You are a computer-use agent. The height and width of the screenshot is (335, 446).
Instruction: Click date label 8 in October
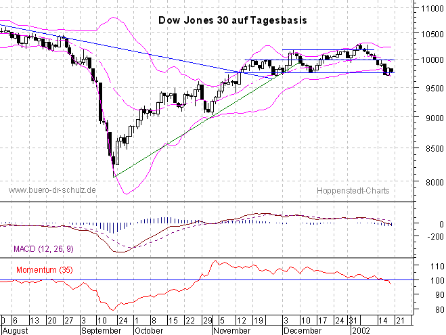(x=154, y=321)
